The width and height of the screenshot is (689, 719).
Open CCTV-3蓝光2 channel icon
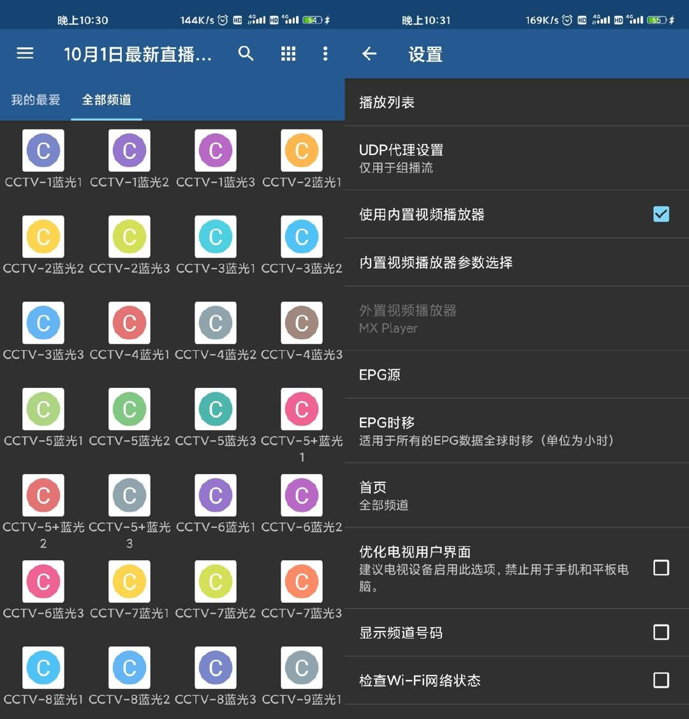click(302, 237)
